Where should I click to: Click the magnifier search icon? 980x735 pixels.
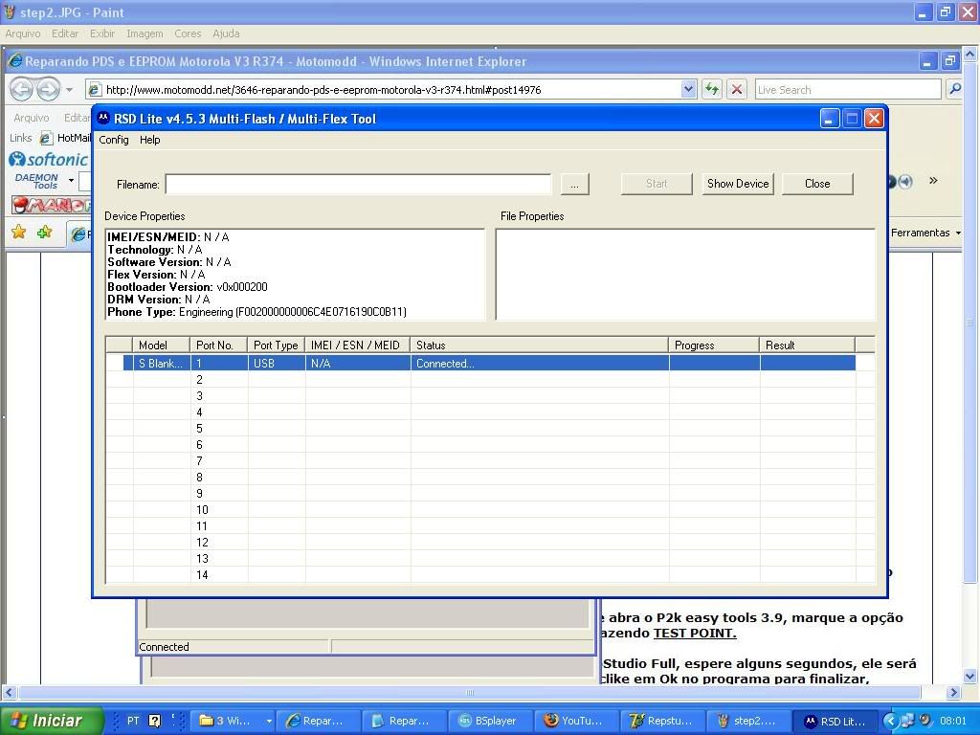[x=954, y=89]
